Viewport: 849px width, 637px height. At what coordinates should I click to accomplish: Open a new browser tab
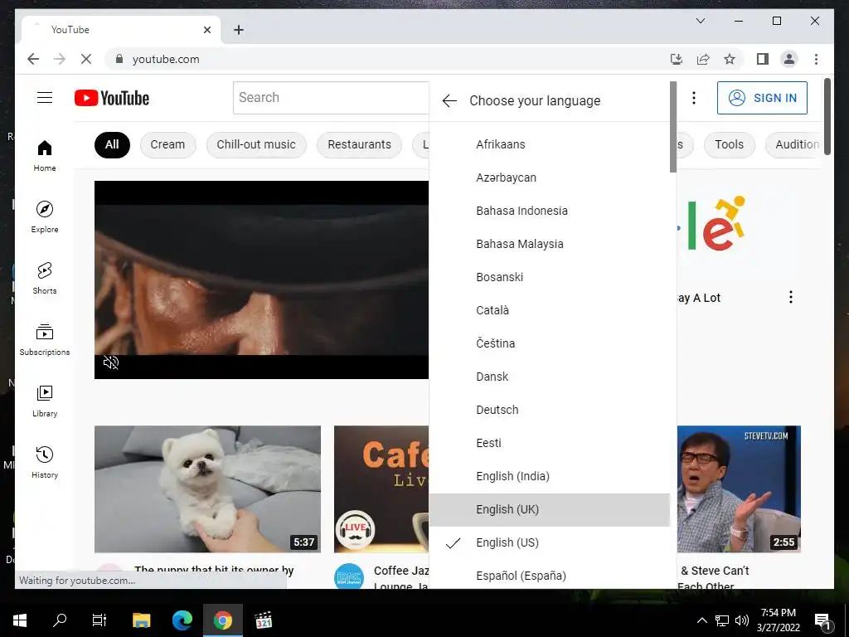click(x=238, y=30)
